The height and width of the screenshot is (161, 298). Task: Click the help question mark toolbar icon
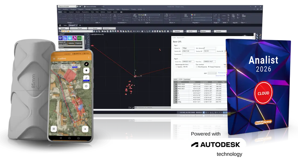(x=168, y=31)
